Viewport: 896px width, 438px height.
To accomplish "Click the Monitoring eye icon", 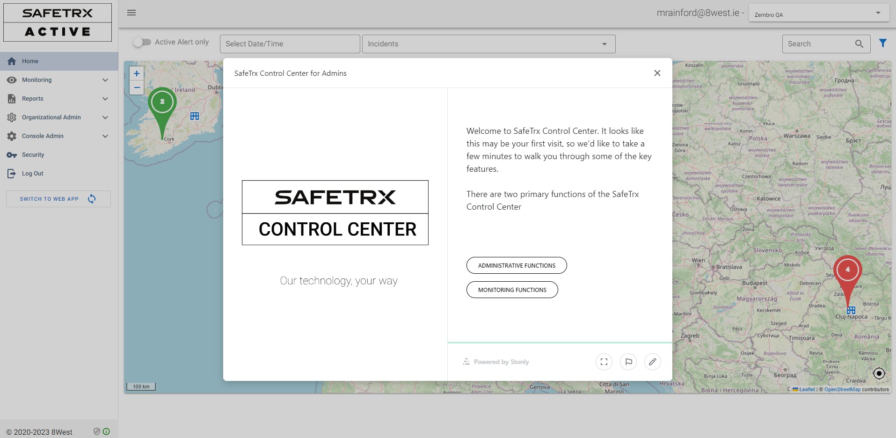I will [x=12, y=80].
